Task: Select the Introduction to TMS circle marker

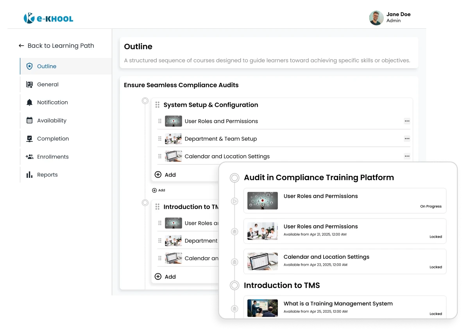Action: (145, 203)
